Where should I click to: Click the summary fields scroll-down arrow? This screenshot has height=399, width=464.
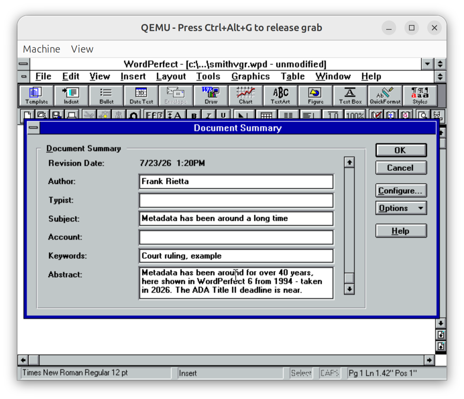(349, 289)
